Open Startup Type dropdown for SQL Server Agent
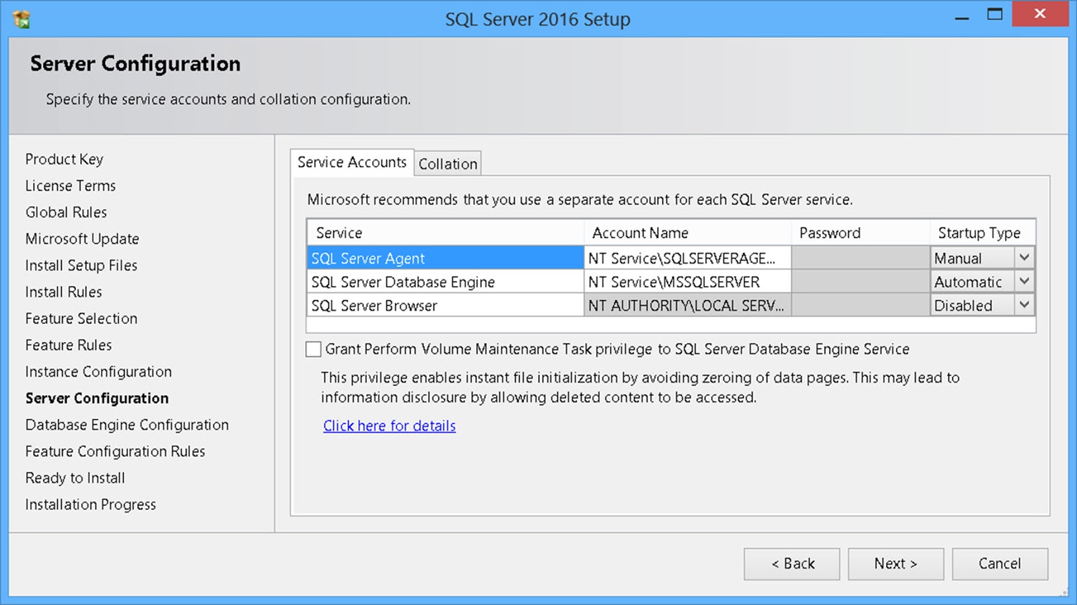 click(x=1024, y=258)
